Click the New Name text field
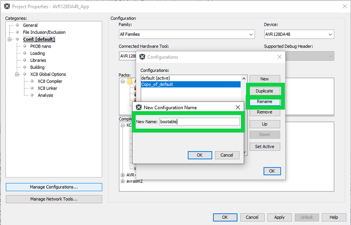Screen dimensions: 351x225 pyautogui.click(x=199, y=121)
